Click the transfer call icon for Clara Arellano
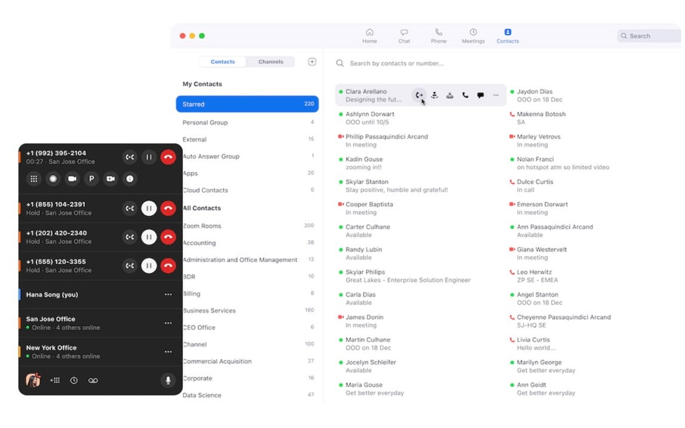Image resolution: width=685 pixels, height=428 pixels. [x=419, y=95]
